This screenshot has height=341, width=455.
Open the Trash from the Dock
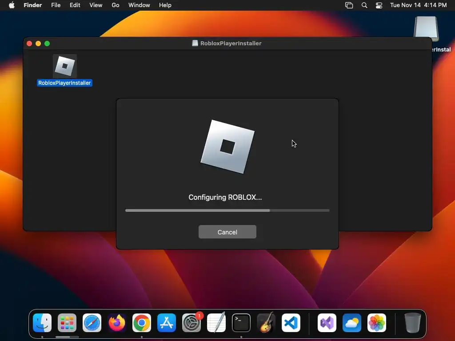pos(413,323)
